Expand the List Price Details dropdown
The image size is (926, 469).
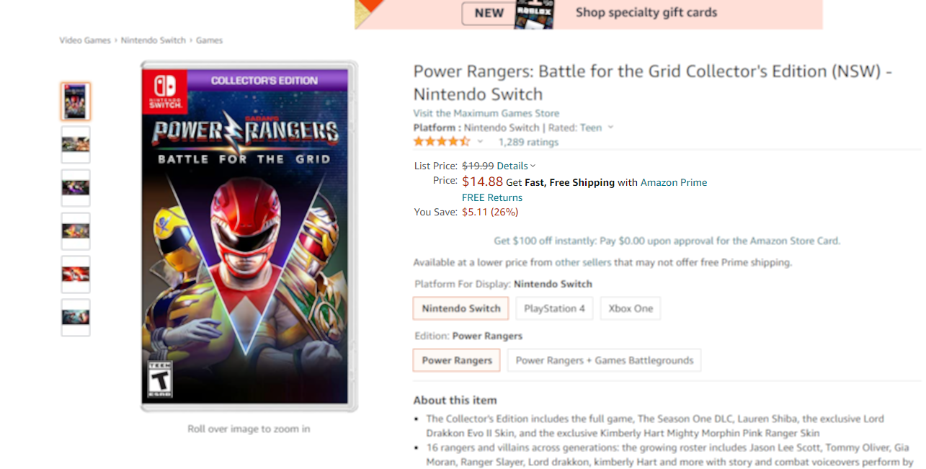tap(516, 166)
